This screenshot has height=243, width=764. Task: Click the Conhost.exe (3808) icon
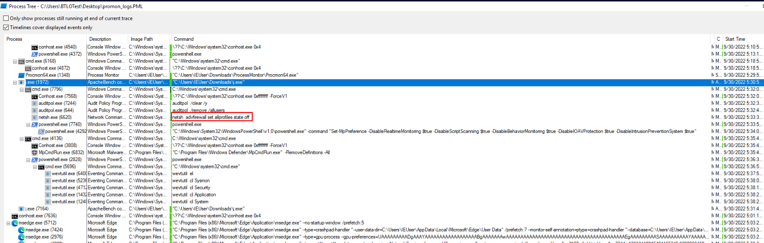(35, 146)
